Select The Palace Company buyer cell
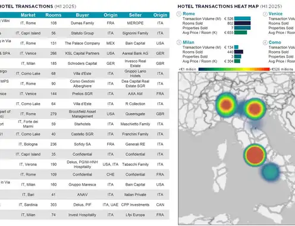Viewport: 295px width, 226px height. 82,43
